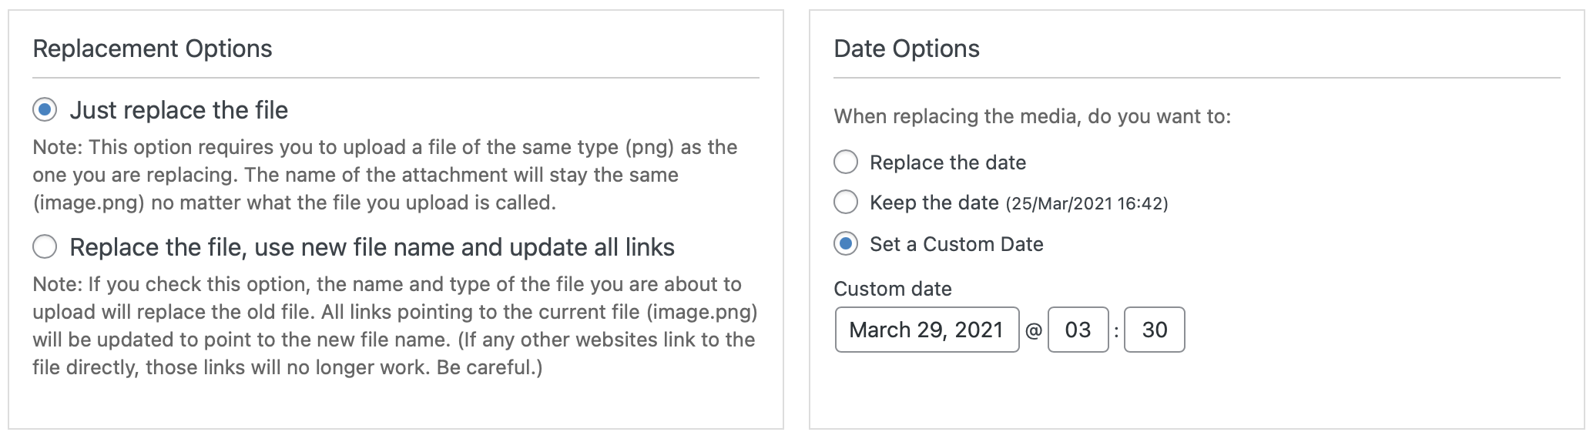Image resolution: width=1593 pixels, height=442 pixels.
Task: Click the 'Custom date' field label
Action: tap(892, 289)
